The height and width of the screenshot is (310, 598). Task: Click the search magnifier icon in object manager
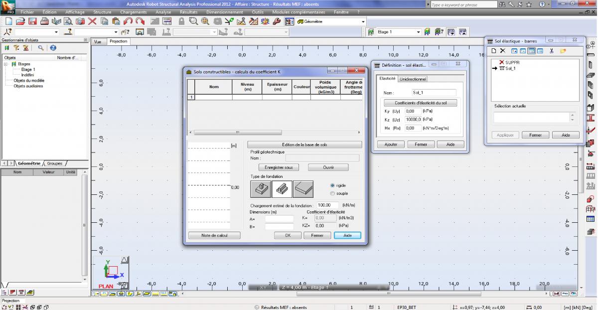click(x=41, y=48)
